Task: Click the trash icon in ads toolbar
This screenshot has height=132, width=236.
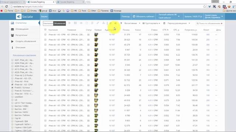Action: [92, 23]
